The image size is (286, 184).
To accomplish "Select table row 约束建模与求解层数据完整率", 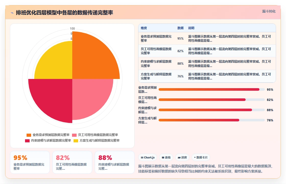I will [207, 64].
